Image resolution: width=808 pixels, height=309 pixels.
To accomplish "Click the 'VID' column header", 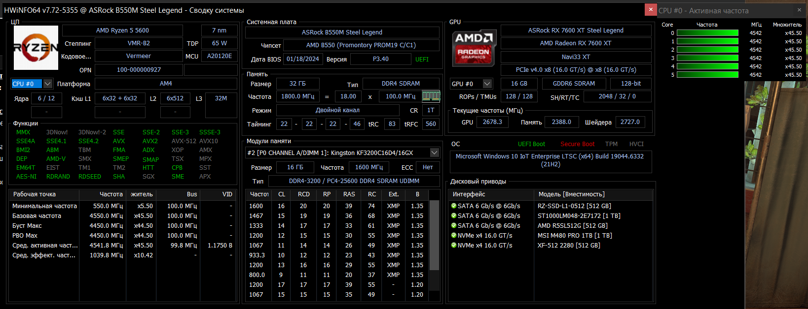I will [218, 194].
